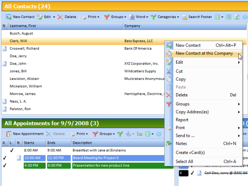Click the Wildcatters Supply company cell

point(140,71)
